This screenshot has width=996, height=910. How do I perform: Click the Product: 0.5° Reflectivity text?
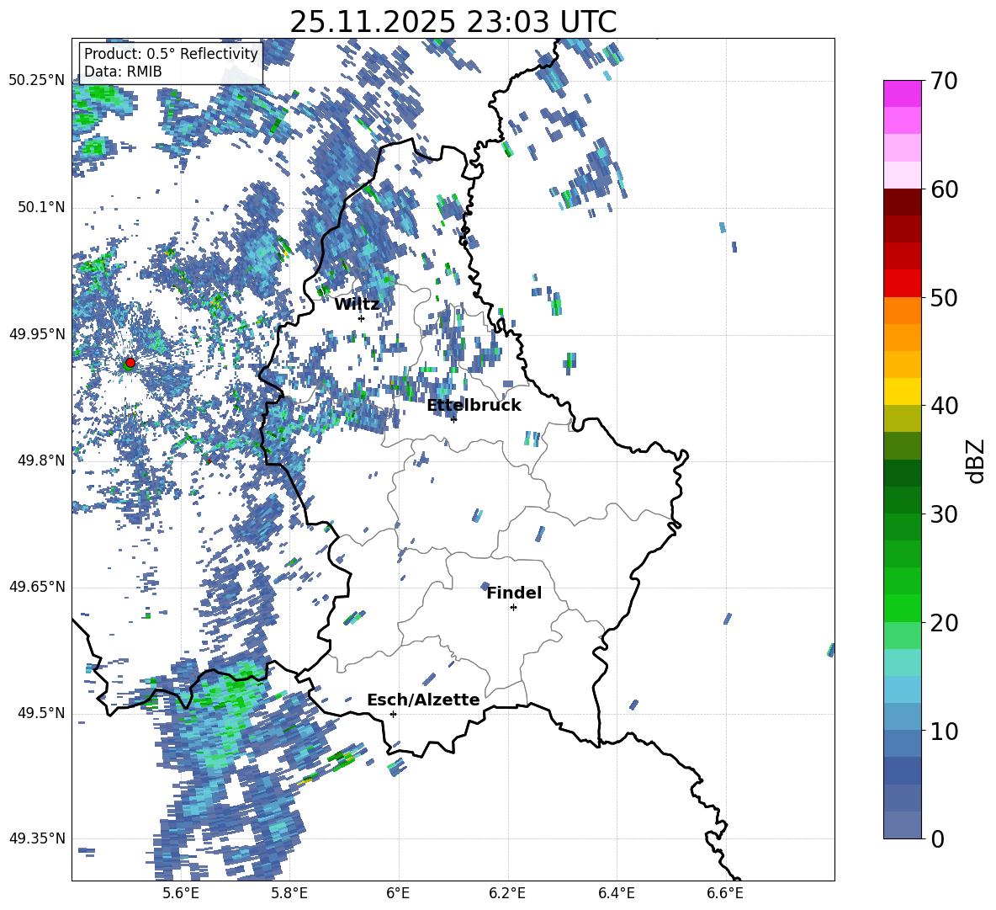(x=171, y=53)
